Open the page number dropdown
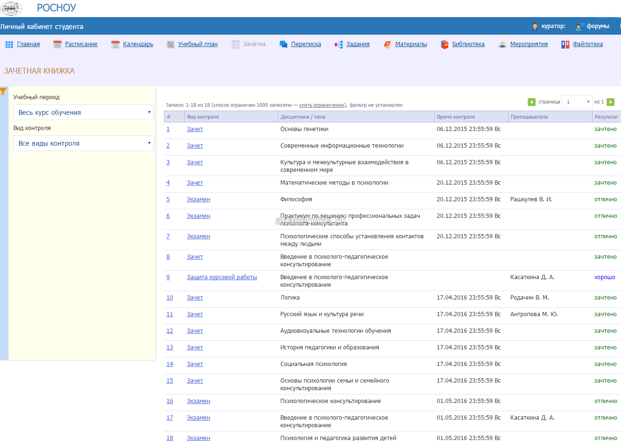 (577, 102)
